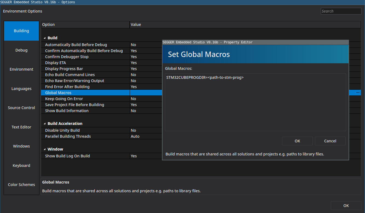
Task: Toggle the Echo Build Command Lines value
Action: tap(145, 75)
